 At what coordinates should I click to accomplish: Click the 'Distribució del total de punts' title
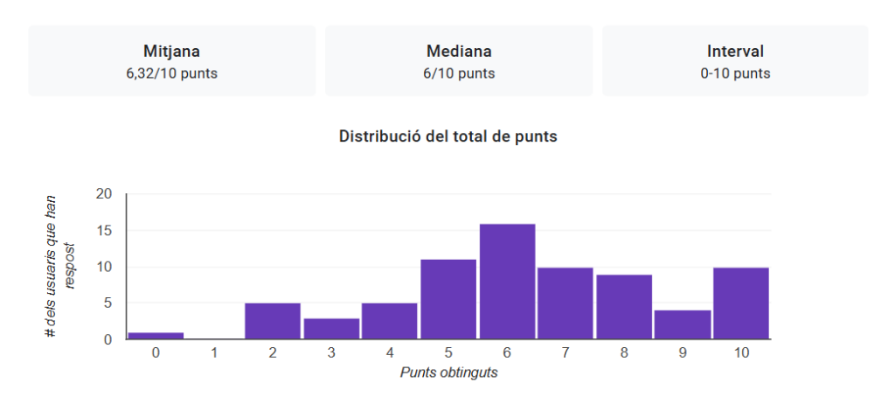[x=447, y=136]
